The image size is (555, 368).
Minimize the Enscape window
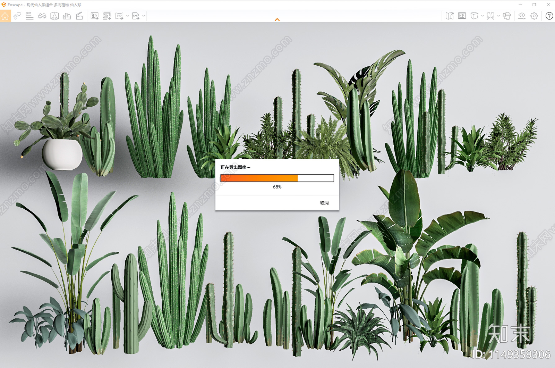(520, 5)
